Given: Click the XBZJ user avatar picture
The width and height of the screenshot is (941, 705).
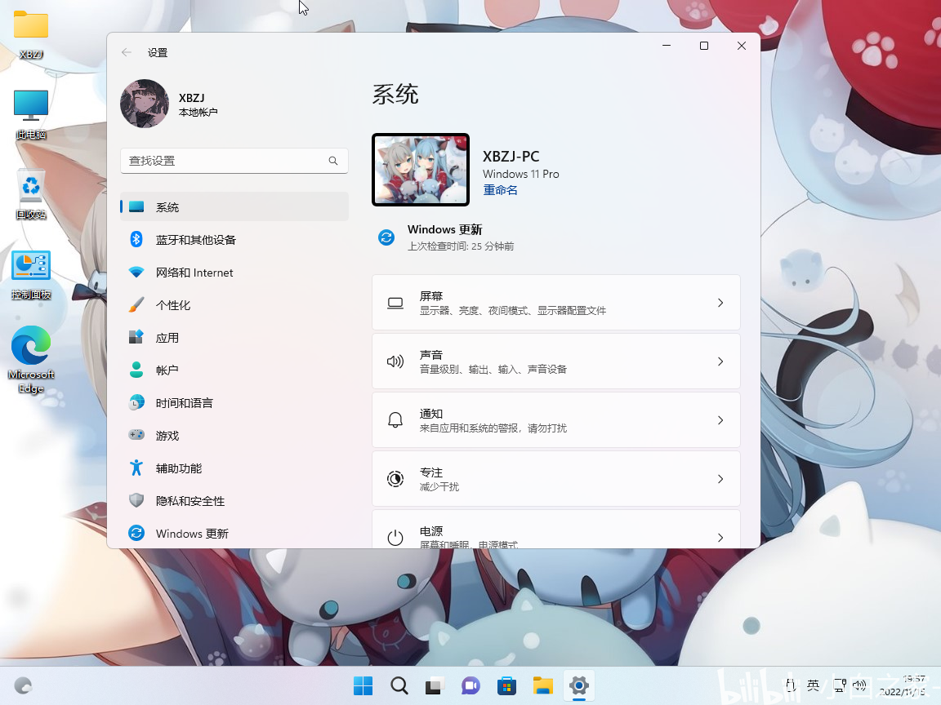Looking at the screenshot, I should click(145, 104).
